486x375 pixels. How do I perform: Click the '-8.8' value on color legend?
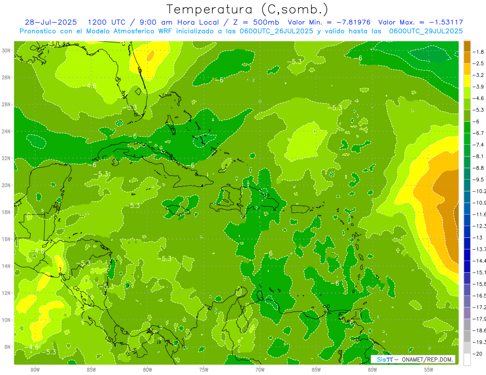(479, 168)
